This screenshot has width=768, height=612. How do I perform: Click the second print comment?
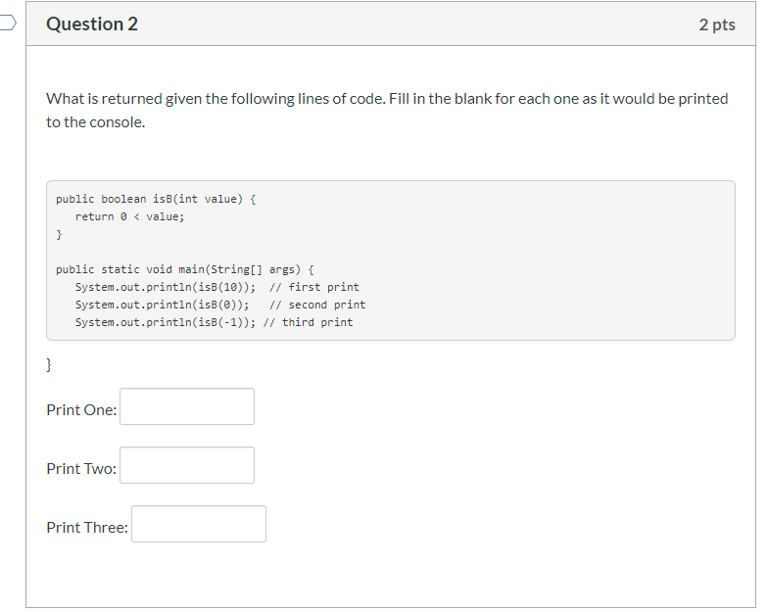(x=317, y=306)
